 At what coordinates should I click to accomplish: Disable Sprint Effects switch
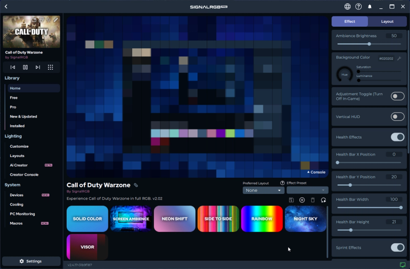point(398,247)
